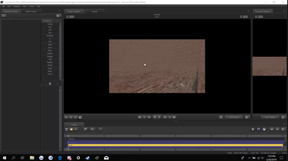288x161 pixels.
Task: Jump to next clip with fast-forward button
Action: point(174,118)
